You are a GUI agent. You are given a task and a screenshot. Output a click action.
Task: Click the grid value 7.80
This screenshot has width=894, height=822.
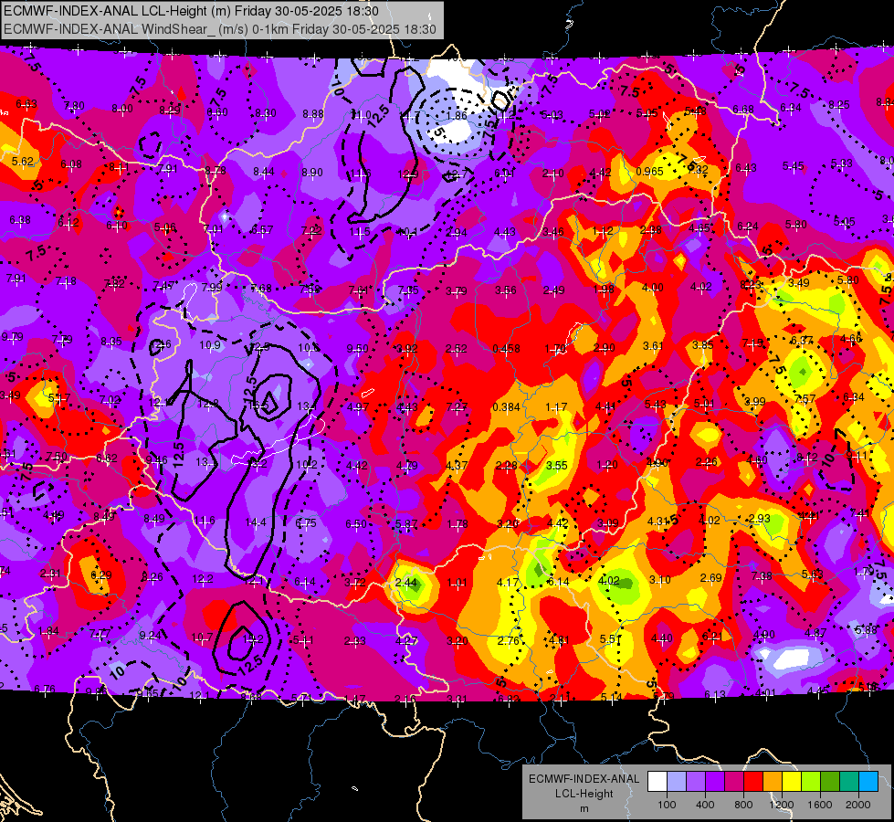click(74, 106)
